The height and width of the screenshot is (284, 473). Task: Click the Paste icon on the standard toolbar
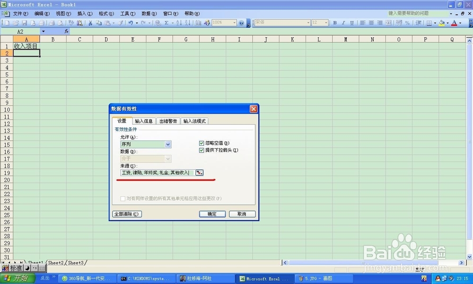[x=108, y=22]
